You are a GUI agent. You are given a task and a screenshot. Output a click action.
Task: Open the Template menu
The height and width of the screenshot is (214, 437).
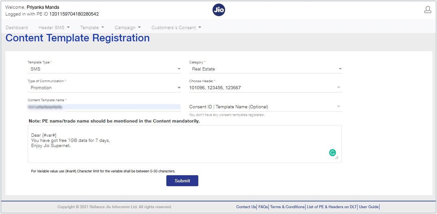tap(92, 27)
